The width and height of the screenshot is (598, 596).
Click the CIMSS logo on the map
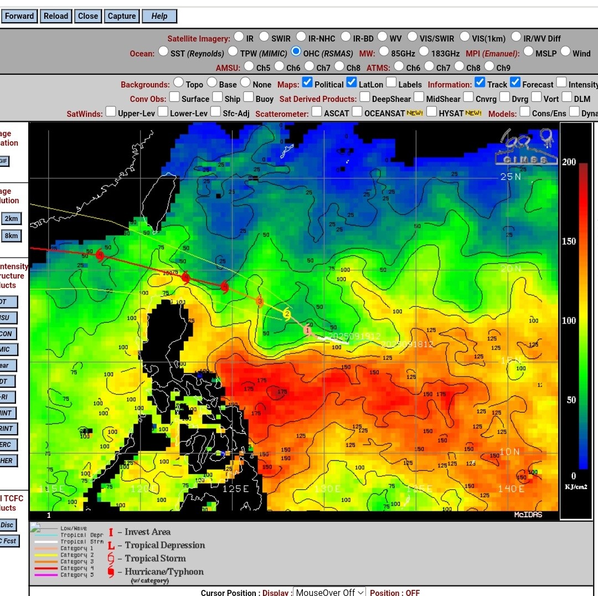(527, 147)
